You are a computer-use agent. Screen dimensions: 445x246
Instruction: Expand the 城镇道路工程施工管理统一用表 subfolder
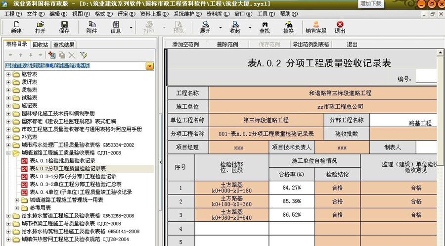point(17,200)
